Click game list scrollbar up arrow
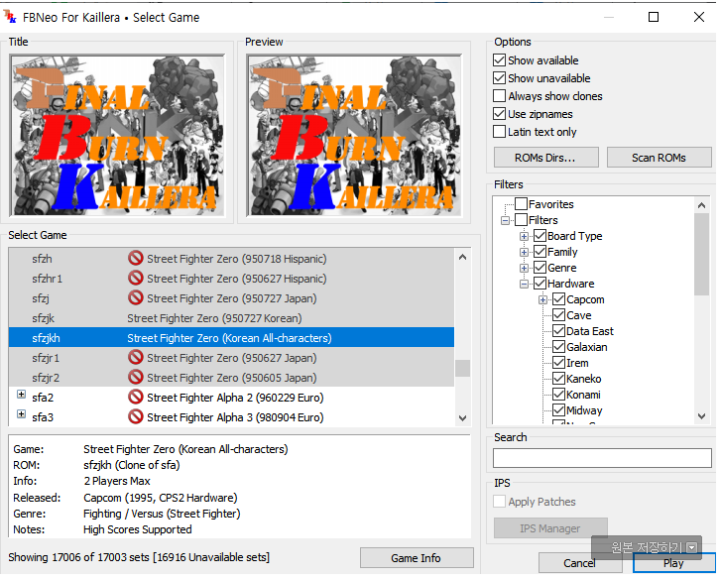Screen dimensions: 720x578 pos(463,258)
